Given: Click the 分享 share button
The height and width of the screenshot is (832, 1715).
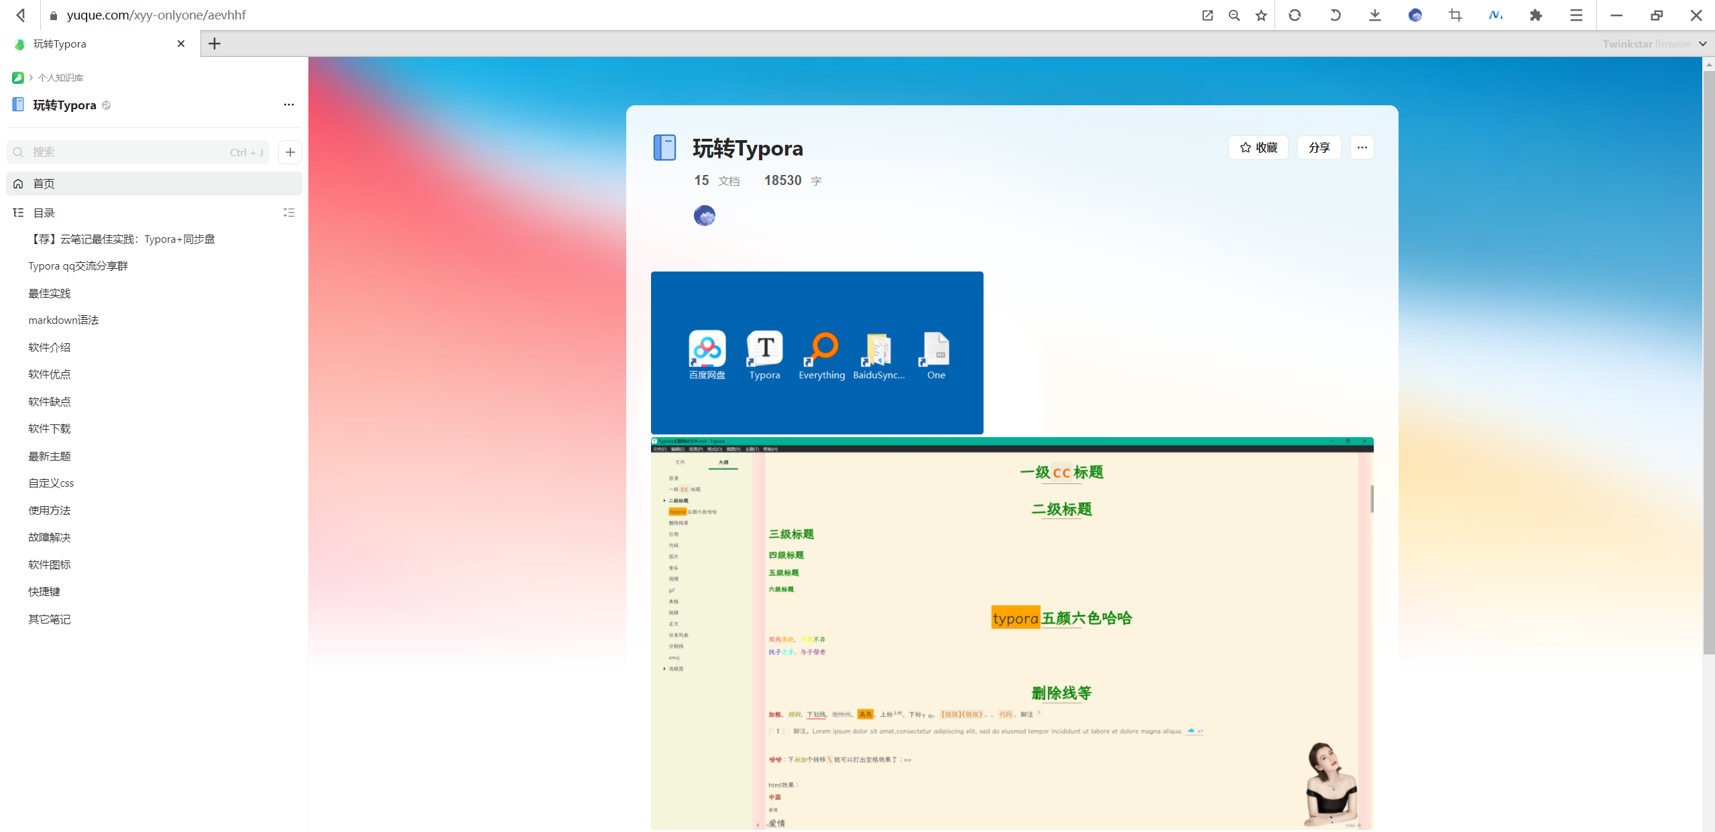Looking at the screenshot, I should tap(1319, 147).
